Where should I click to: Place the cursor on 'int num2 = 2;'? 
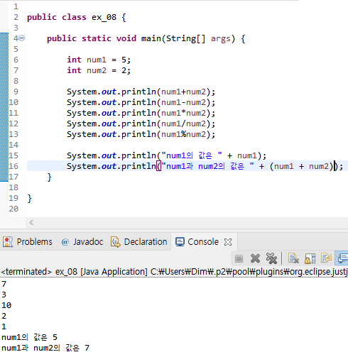(x=99, y=70)
